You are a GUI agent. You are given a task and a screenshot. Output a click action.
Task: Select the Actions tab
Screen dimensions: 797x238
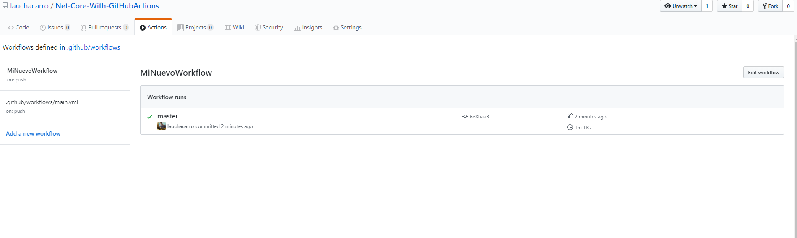(x=153, y=27)
